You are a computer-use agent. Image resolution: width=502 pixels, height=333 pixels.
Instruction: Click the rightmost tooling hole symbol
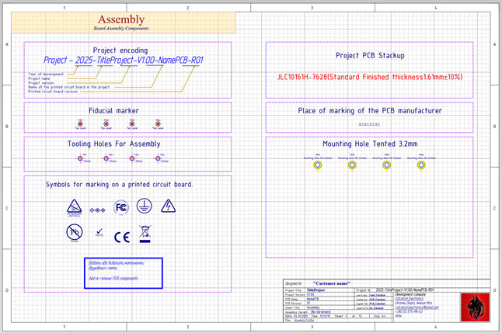click(x=161, y=158)
